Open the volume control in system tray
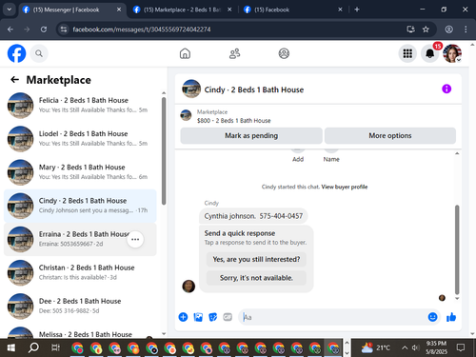This screenshot has height=357, width=476. [415, 347]
